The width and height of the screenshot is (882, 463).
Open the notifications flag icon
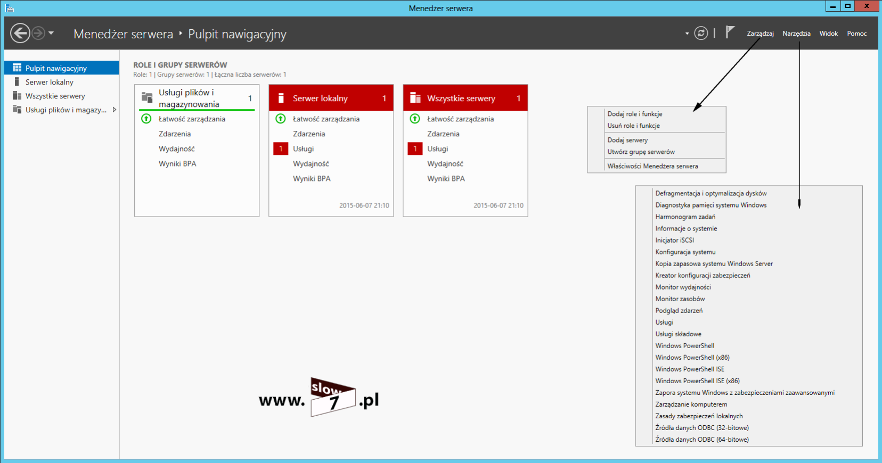pos(730,32)
